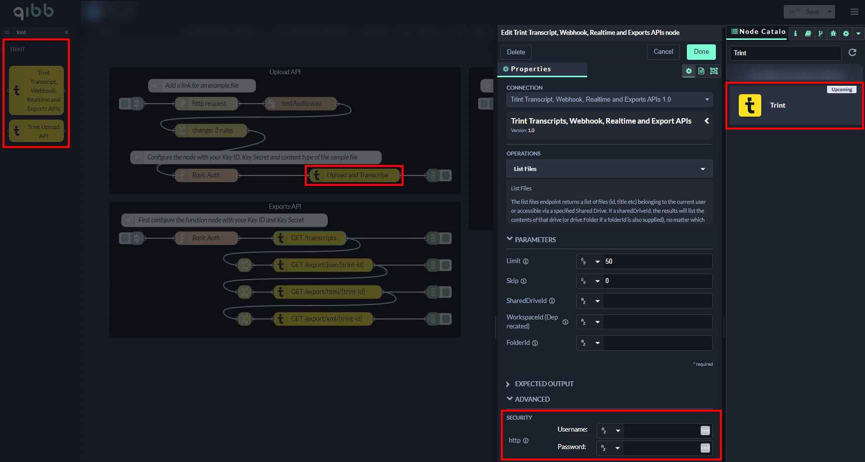Open the Operations List Files dropdown
The width and height of the screenshot is (865, 462).
609,169
